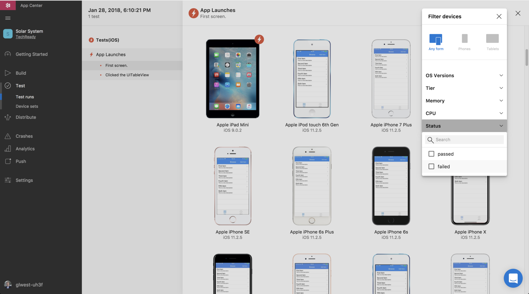Open Device sets

(27, 106)
